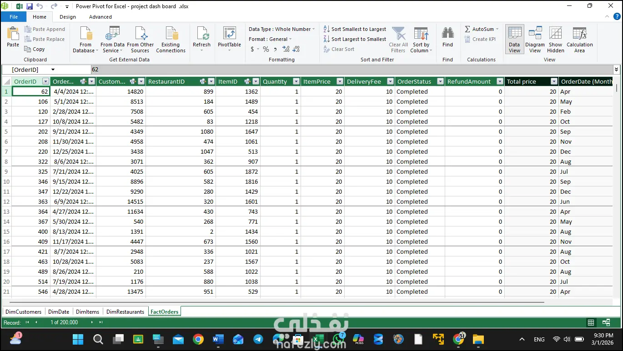Viewport: 623px width, 351px height.
Task: Click the Paste clipboard icon
Action: (x=13, y=35)
